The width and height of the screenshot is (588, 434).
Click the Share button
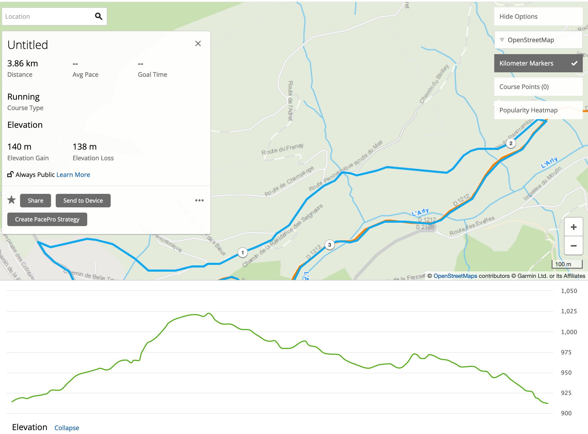point(35,200)
